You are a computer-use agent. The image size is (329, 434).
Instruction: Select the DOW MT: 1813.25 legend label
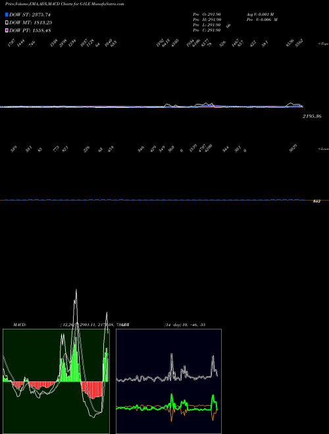31,23
